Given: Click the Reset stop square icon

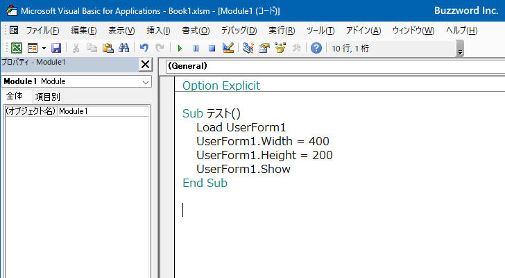Looking at the screenshot, I should click(212, 49).
